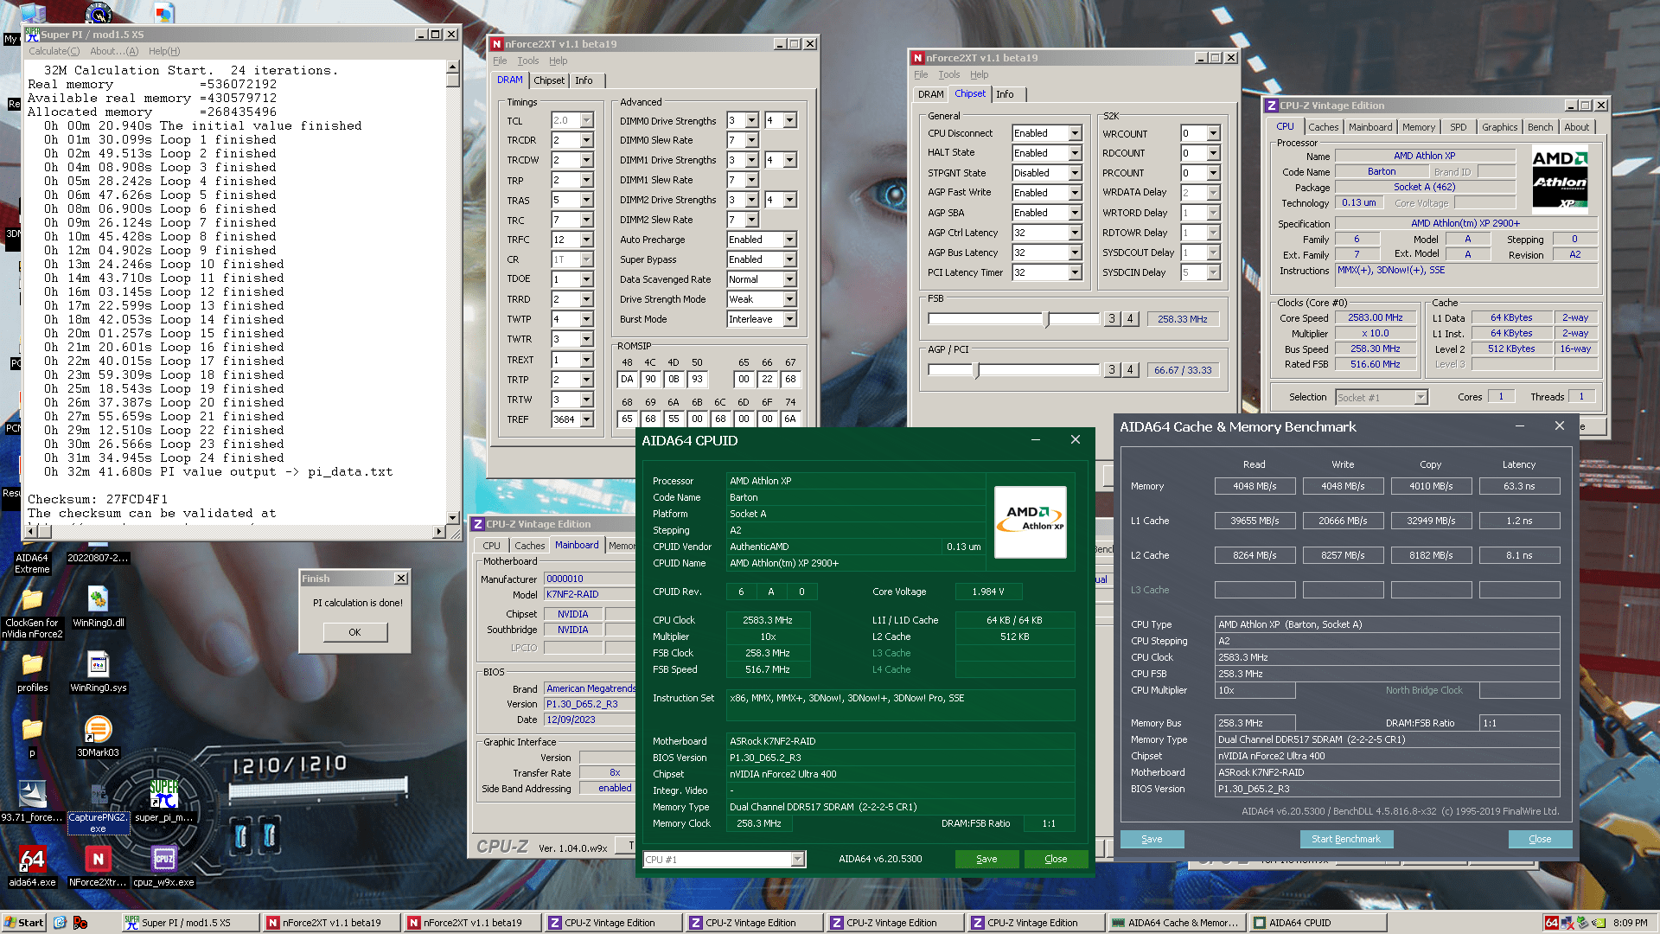
Task: Open the Graphics tab in CPU-Z
Action: (x=1499, y=127)
